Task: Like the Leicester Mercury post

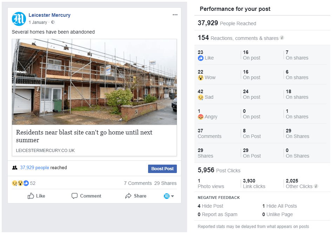Action: (36, 196)
